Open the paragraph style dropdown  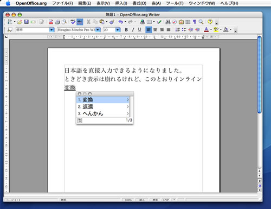[52, 30]
